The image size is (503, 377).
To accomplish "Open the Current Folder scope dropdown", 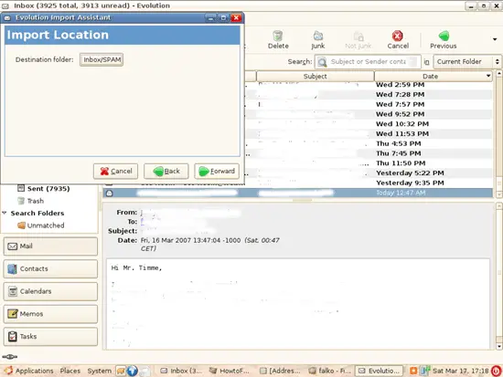I will pos(467,61).
